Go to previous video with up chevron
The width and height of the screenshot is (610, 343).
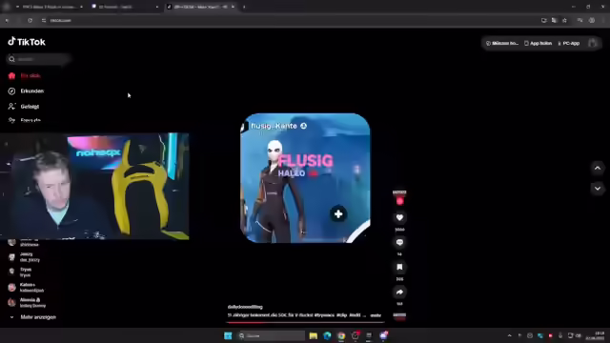tap(598, 168)
